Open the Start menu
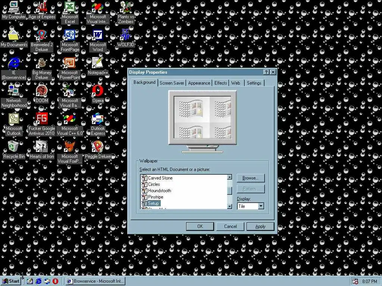 (11, 281)
